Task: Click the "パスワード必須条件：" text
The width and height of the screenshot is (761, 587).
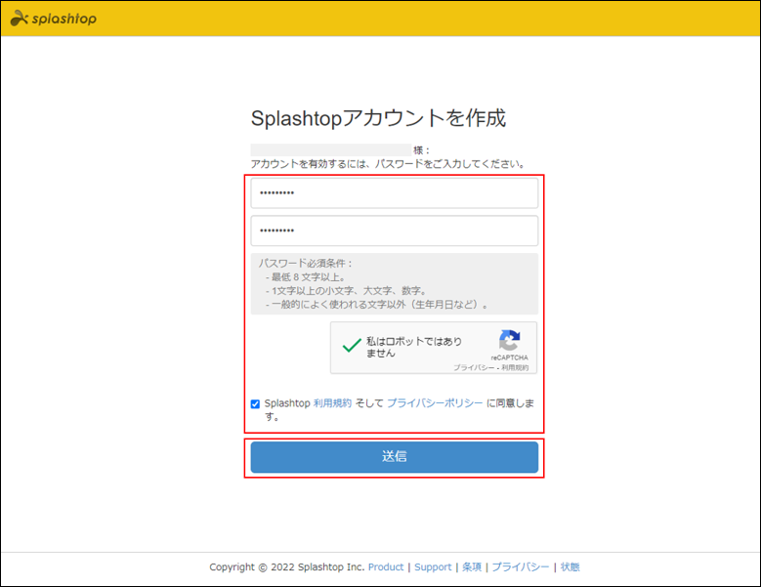Action: 305,264
